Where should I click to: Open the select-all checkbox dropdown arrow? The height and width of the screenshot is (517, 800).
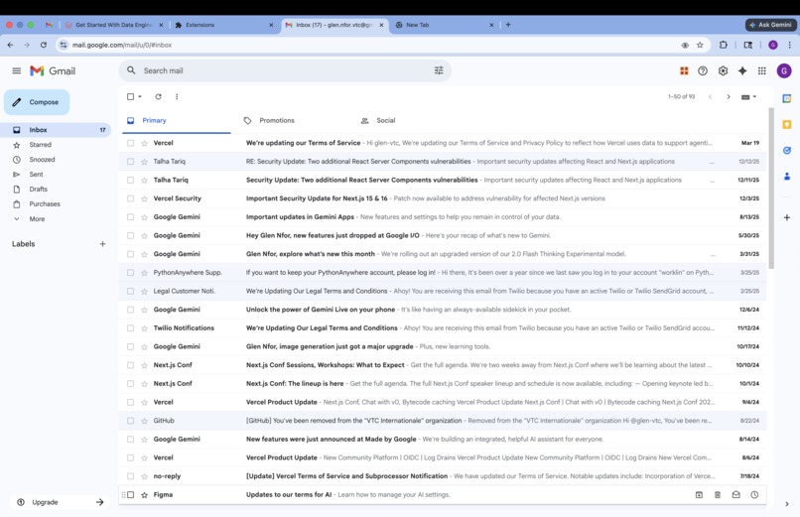tap(140, 96)
